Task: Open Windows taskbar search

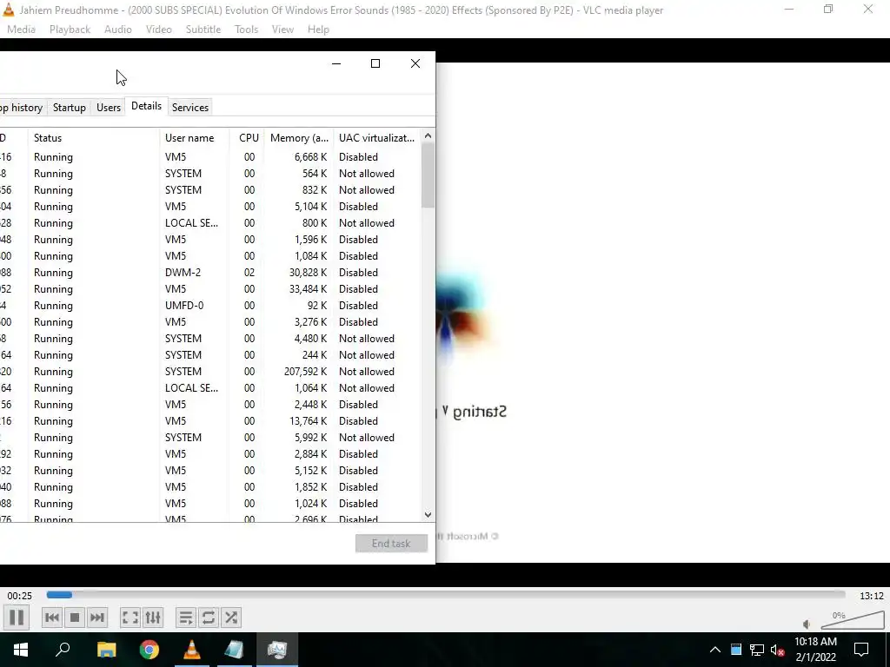Action: 63,650
